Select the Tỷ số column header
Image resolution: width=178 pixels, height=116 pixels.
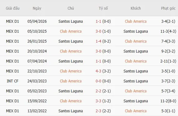point(103,8)
